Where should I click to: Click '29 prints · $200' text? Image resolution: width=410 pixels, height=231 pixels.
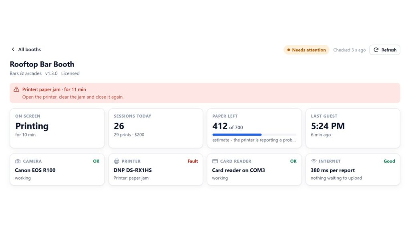point(129,135)
